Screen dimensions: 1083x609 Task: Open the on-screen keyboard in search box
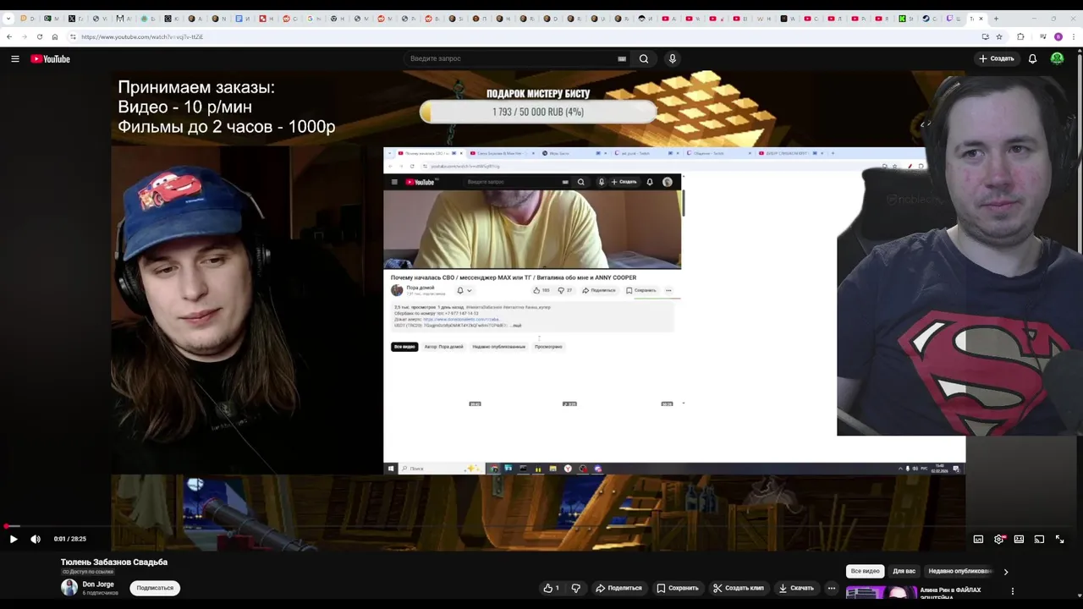tap(622, 58)
